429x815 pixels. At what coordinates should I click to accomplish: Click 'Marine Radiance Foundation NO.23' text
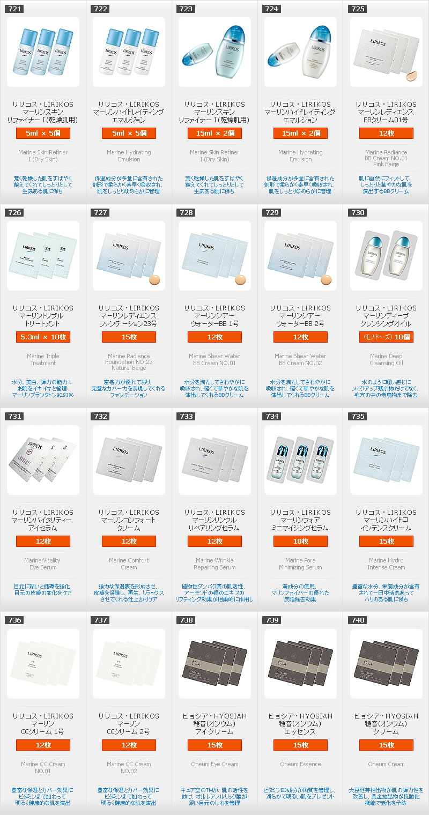pyautogui.click(x=129, y=359)
